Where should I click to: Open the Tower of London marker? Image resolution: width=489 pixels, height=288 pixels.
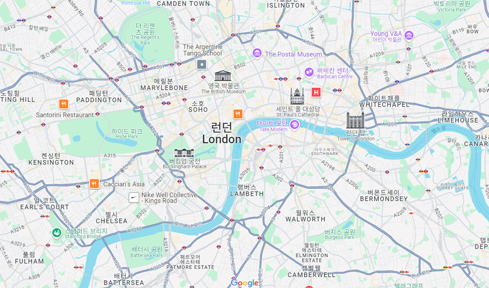coord(355,120)
